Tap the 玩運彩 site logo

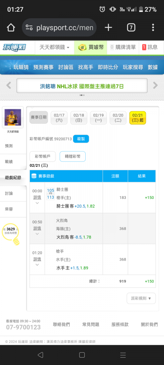click(15, 47)
